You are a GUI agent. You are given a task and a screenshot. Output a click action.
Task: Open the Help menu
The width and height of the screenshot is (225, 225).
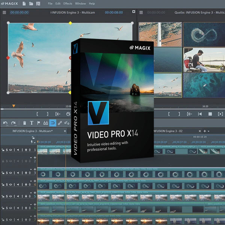[92, 4]
